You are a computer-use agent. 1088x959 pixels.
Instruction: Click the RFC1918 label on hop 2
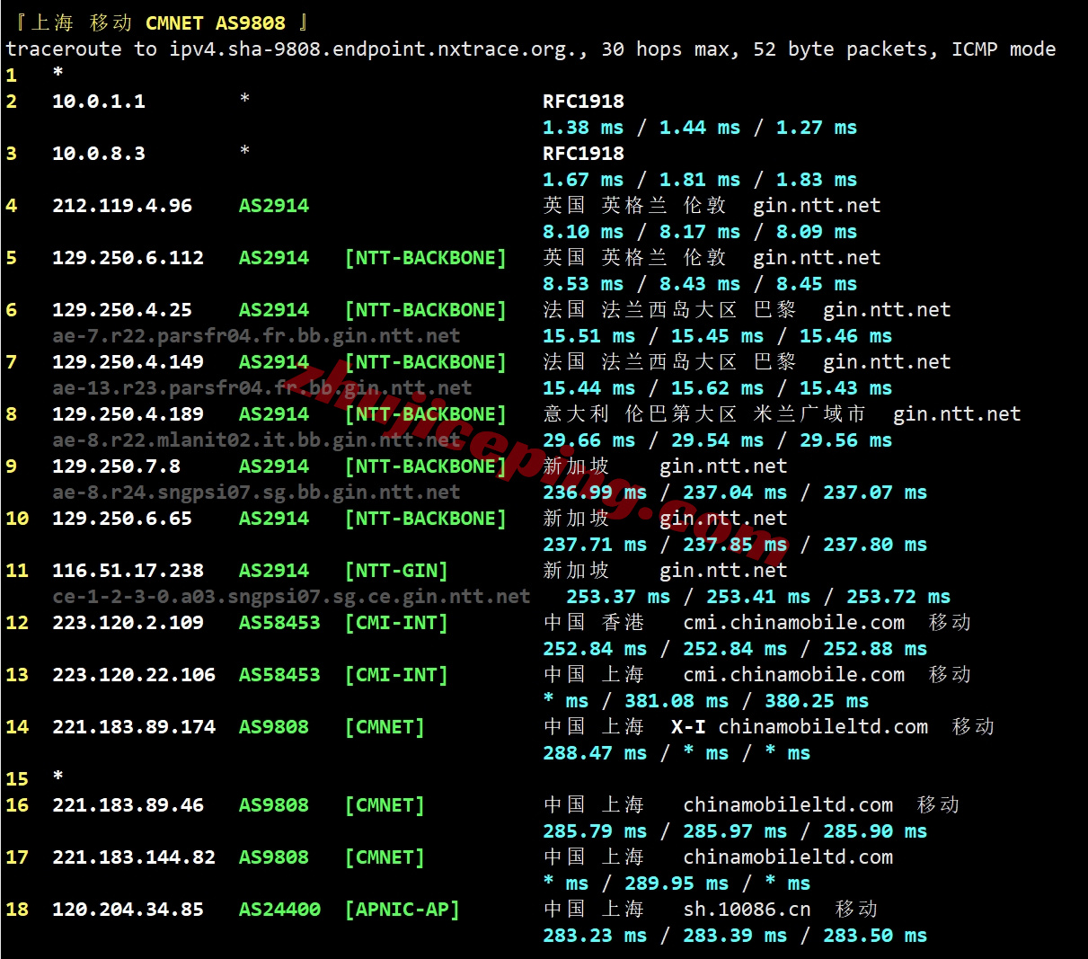(583, 102)
